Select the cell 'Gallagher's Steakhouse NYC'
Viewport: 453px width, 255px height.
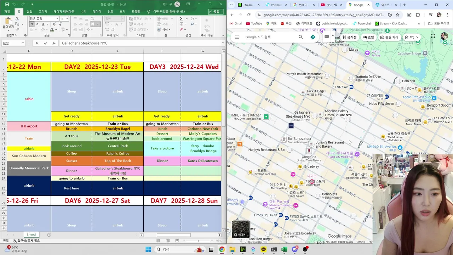coord(118,171)
